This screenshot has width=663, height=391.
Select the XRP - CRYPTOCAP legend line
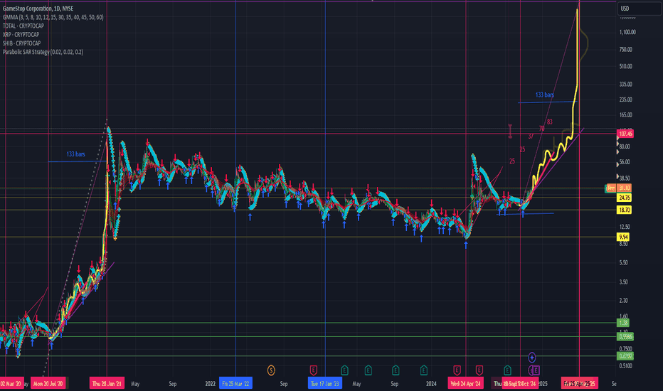coord(21,35)
